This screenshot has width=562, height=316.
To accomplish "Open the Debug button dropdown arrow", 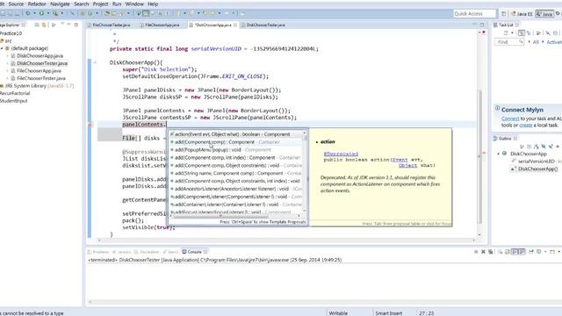I will point(34,13).
